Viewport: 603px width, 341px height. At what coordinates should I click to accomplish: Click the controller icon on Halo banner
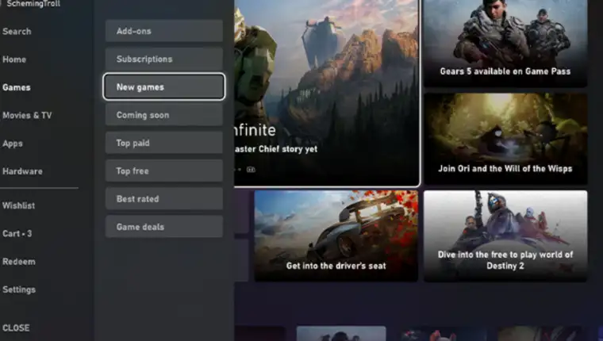(x=251, y=170)
